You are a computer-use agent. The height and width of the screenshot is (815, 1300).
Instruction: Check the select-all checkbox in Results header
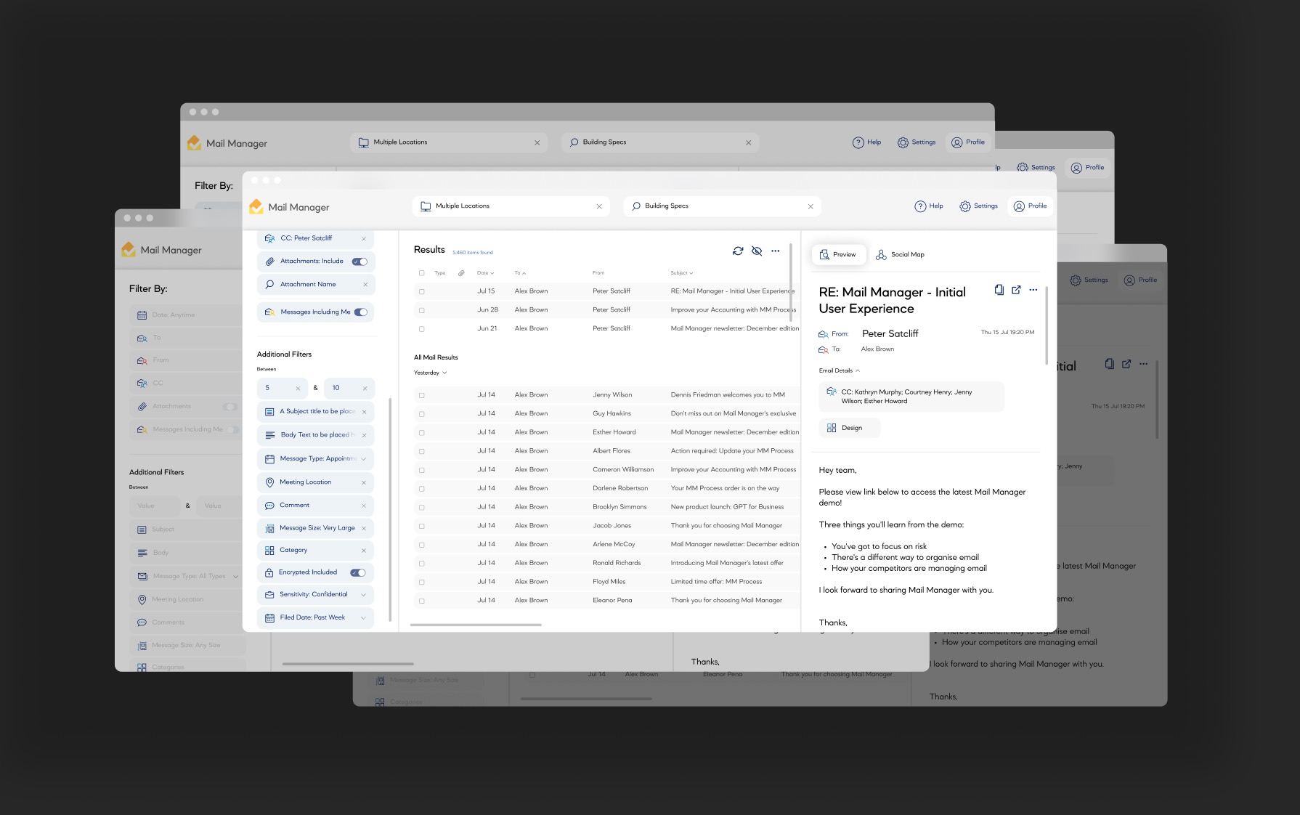422,272
